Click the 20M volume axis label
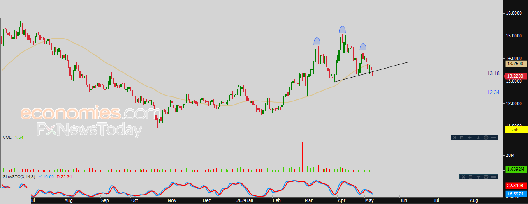This screenshot has width=528, height=204. pyautogui.click(x=510, y=155)
